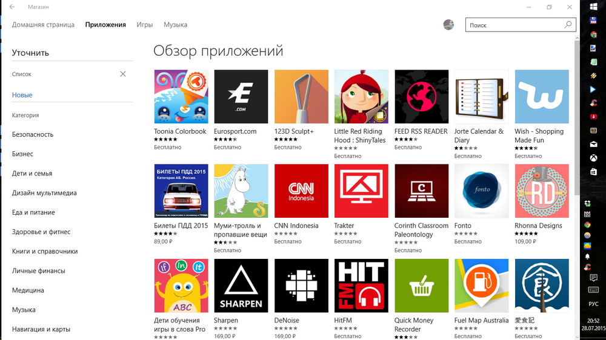Open the Eurosport.com app icon
Viewport: 606px width, 340px height.
(x=241, y=97)
